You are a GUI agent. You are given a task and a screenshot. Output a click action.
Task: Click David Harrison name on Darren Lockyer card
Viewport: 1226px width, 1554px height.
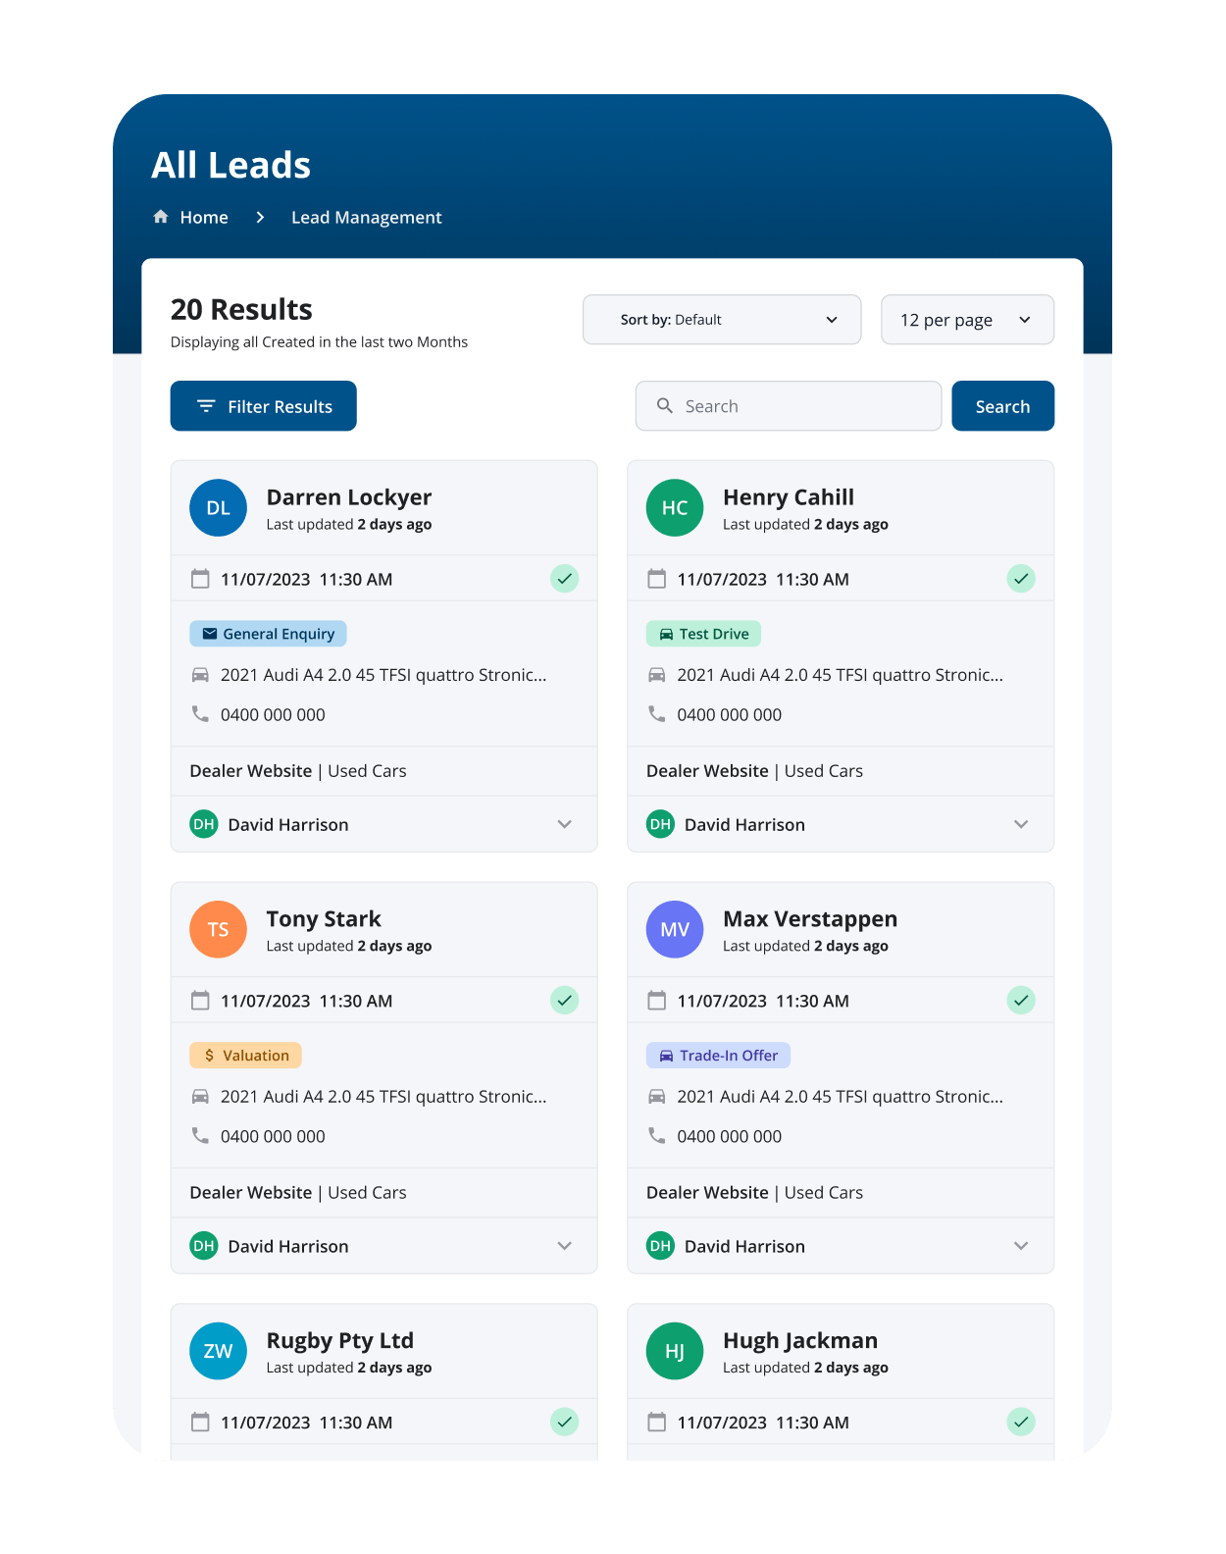[x=288, y=825]
